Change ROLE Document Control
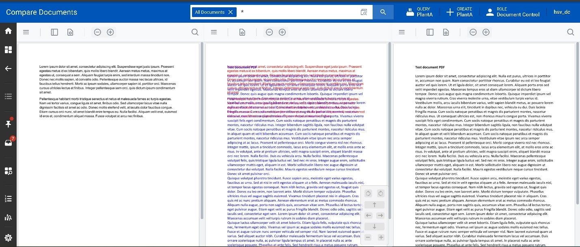This screenshot has width=580, height=247. pyautogui.click(x=513, y=12)
